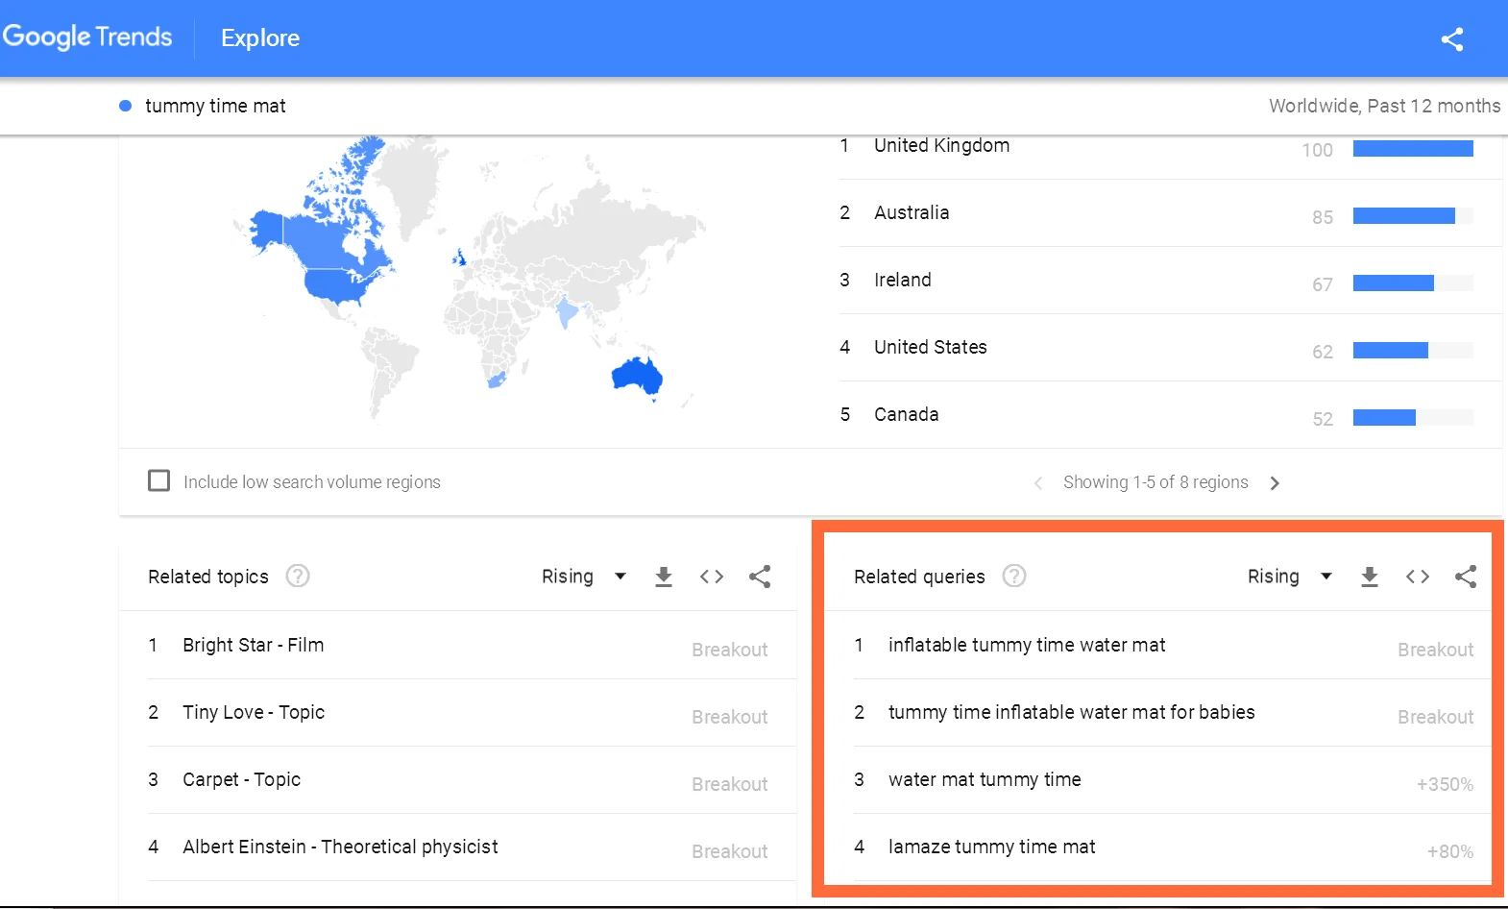Open help for Related topics

[x=298, y=576]
